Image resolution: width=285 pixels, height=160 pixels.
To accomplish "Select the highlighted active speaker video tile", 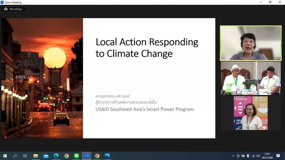I will (x=251, y=43).
